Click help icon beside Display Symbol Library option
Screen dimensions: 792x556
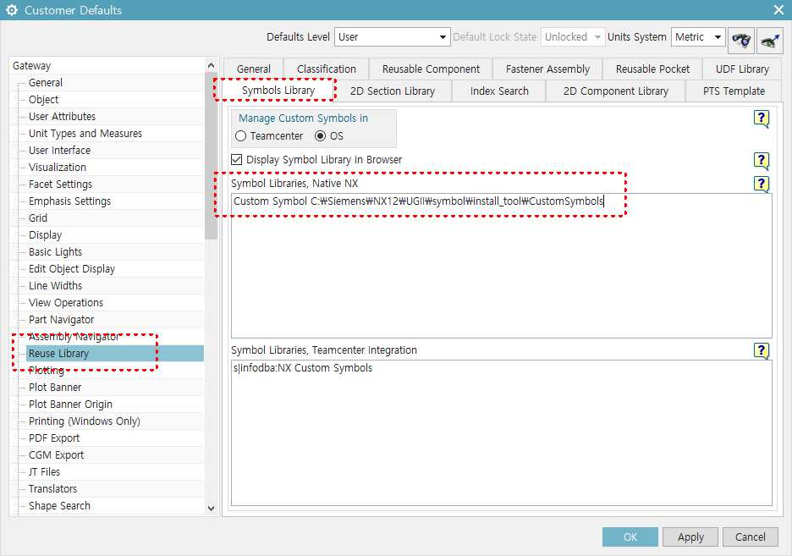[761, 161]
